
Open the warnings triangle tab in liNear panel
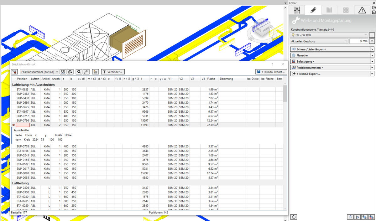click(x=362, y=10)
